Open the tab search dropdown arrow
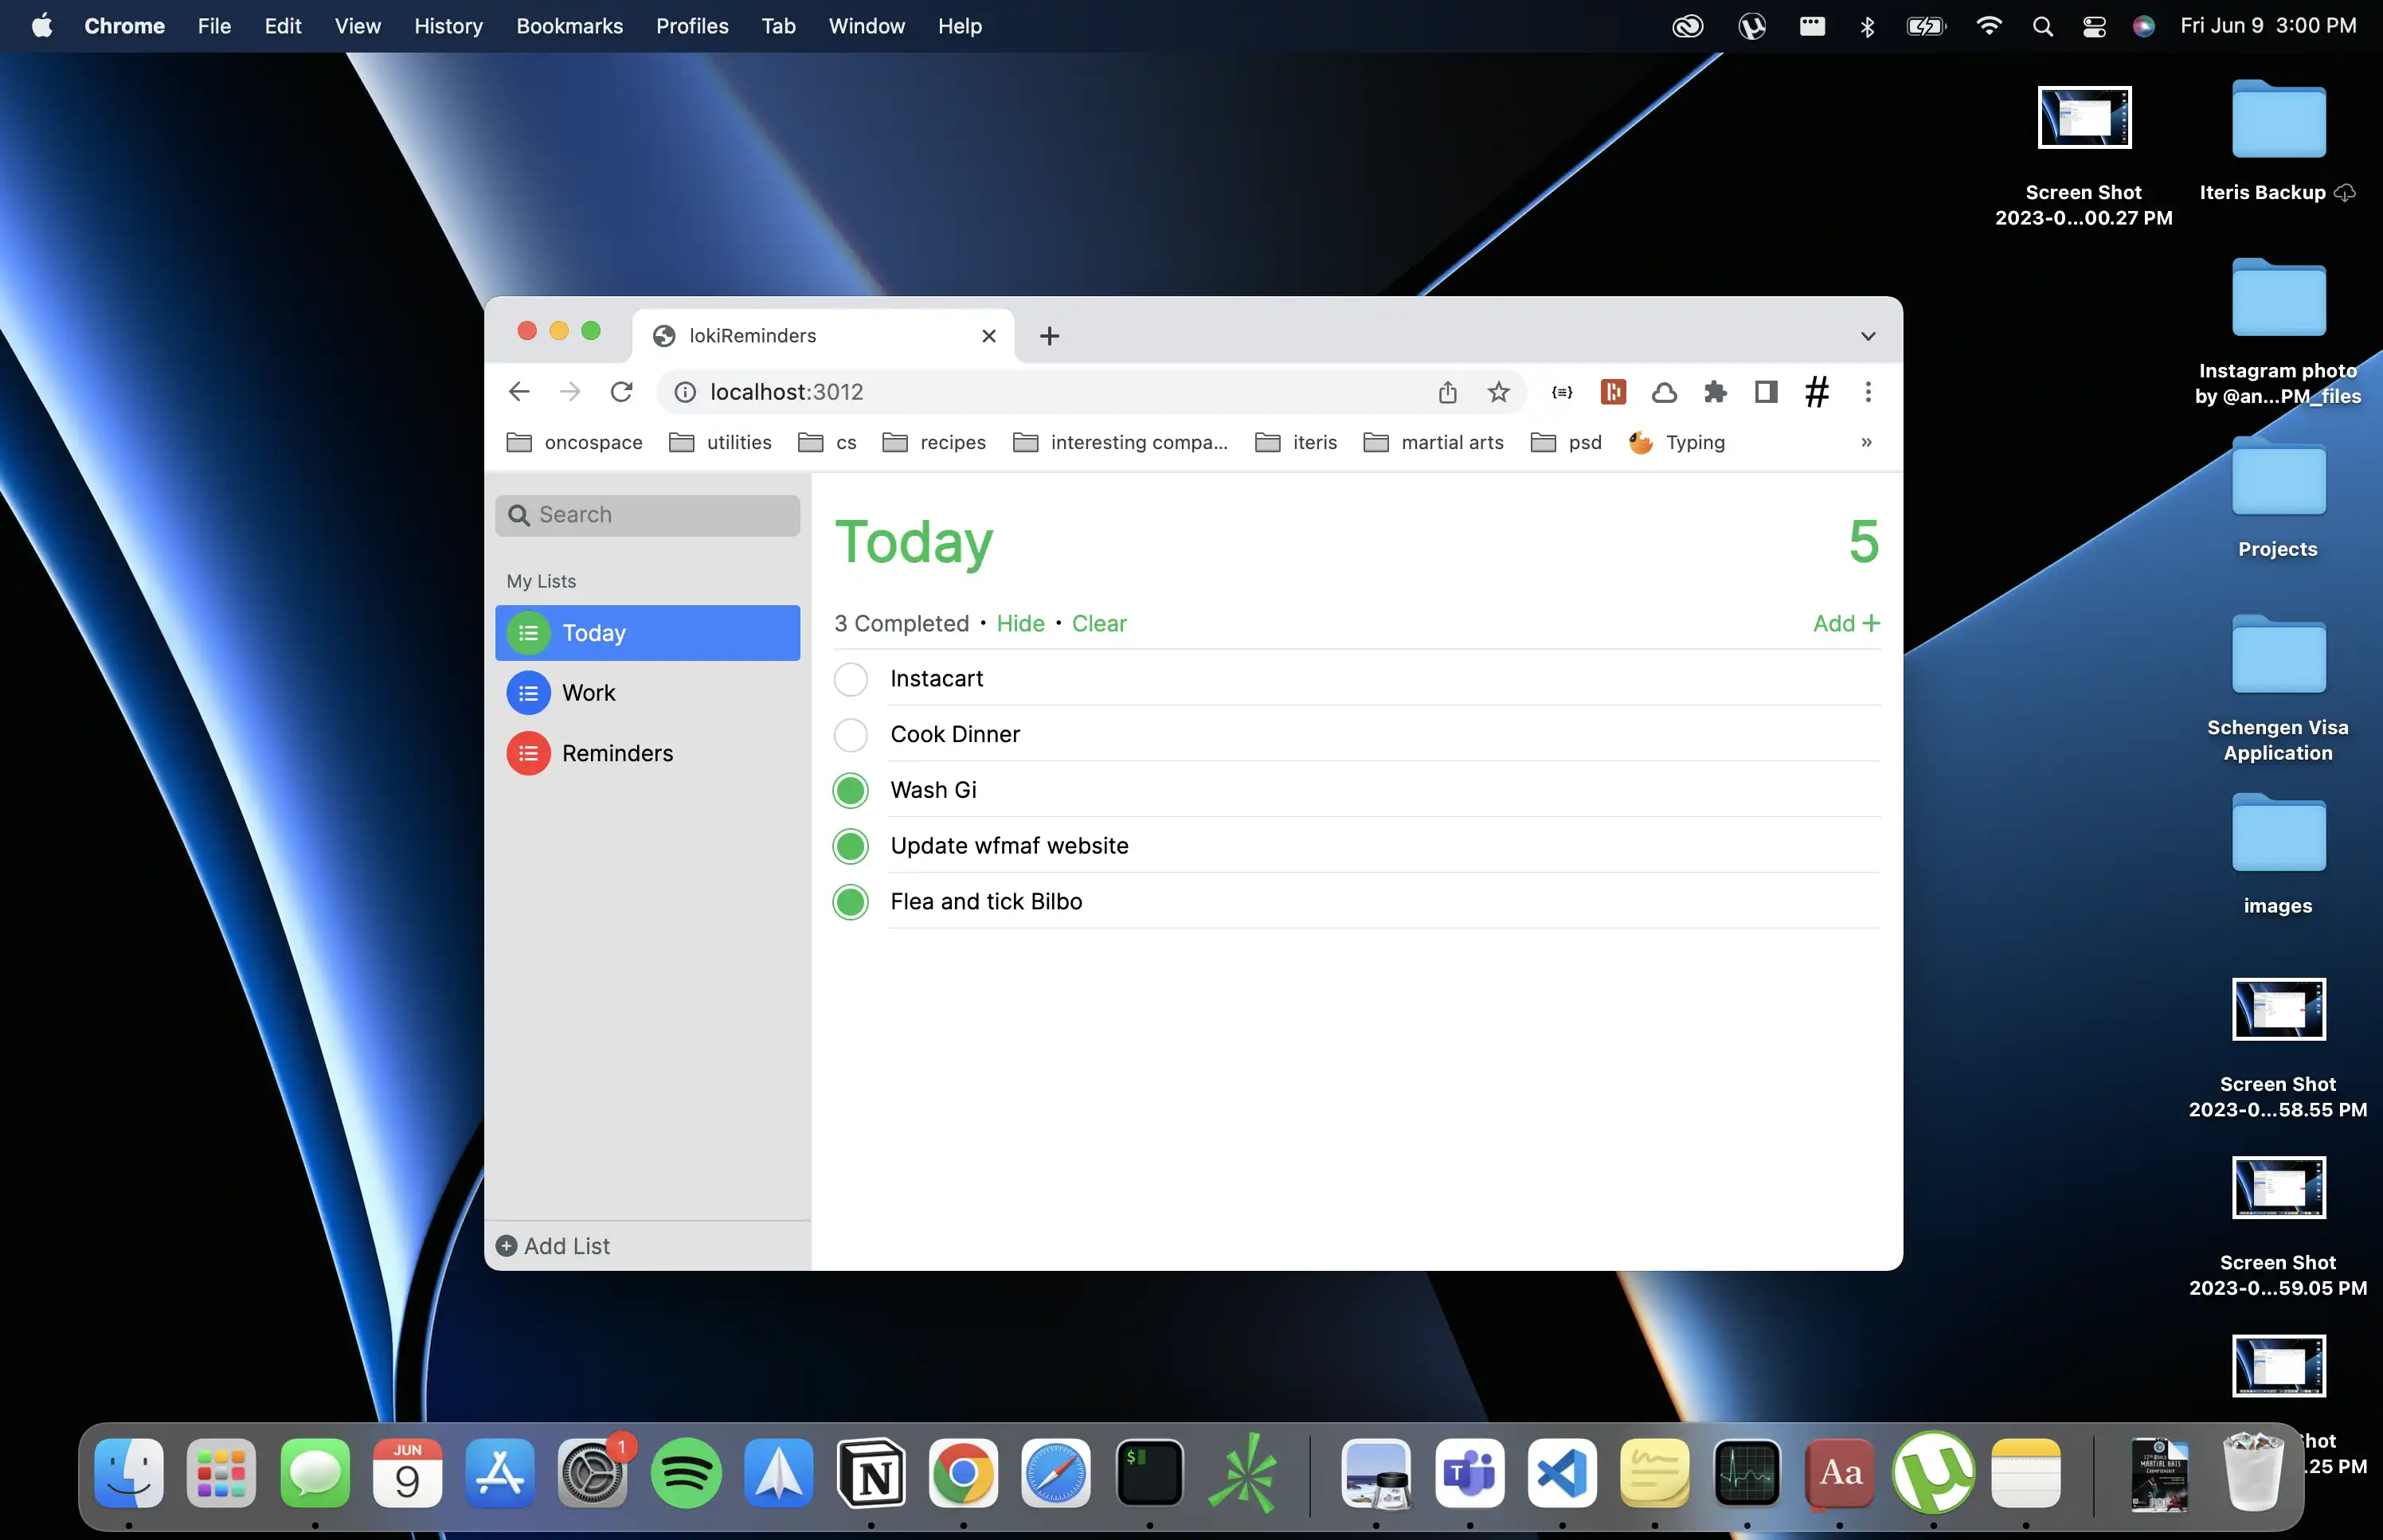 coord(1867,336)
